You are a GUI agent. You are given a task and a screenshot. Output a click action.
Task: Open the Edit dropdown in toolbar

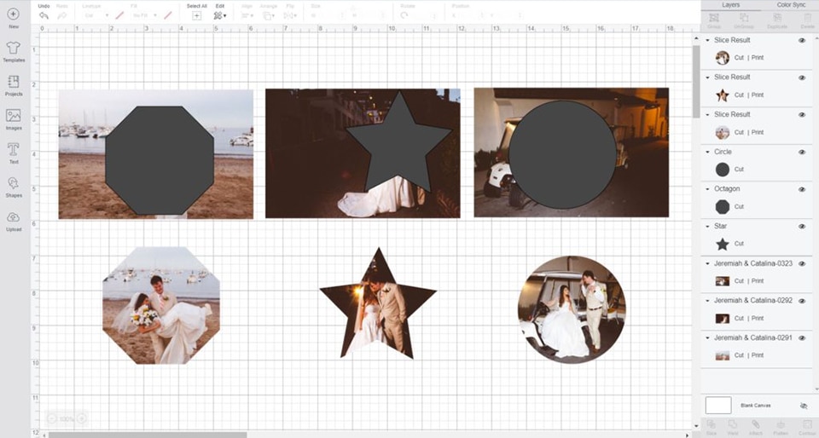(220, 15)
